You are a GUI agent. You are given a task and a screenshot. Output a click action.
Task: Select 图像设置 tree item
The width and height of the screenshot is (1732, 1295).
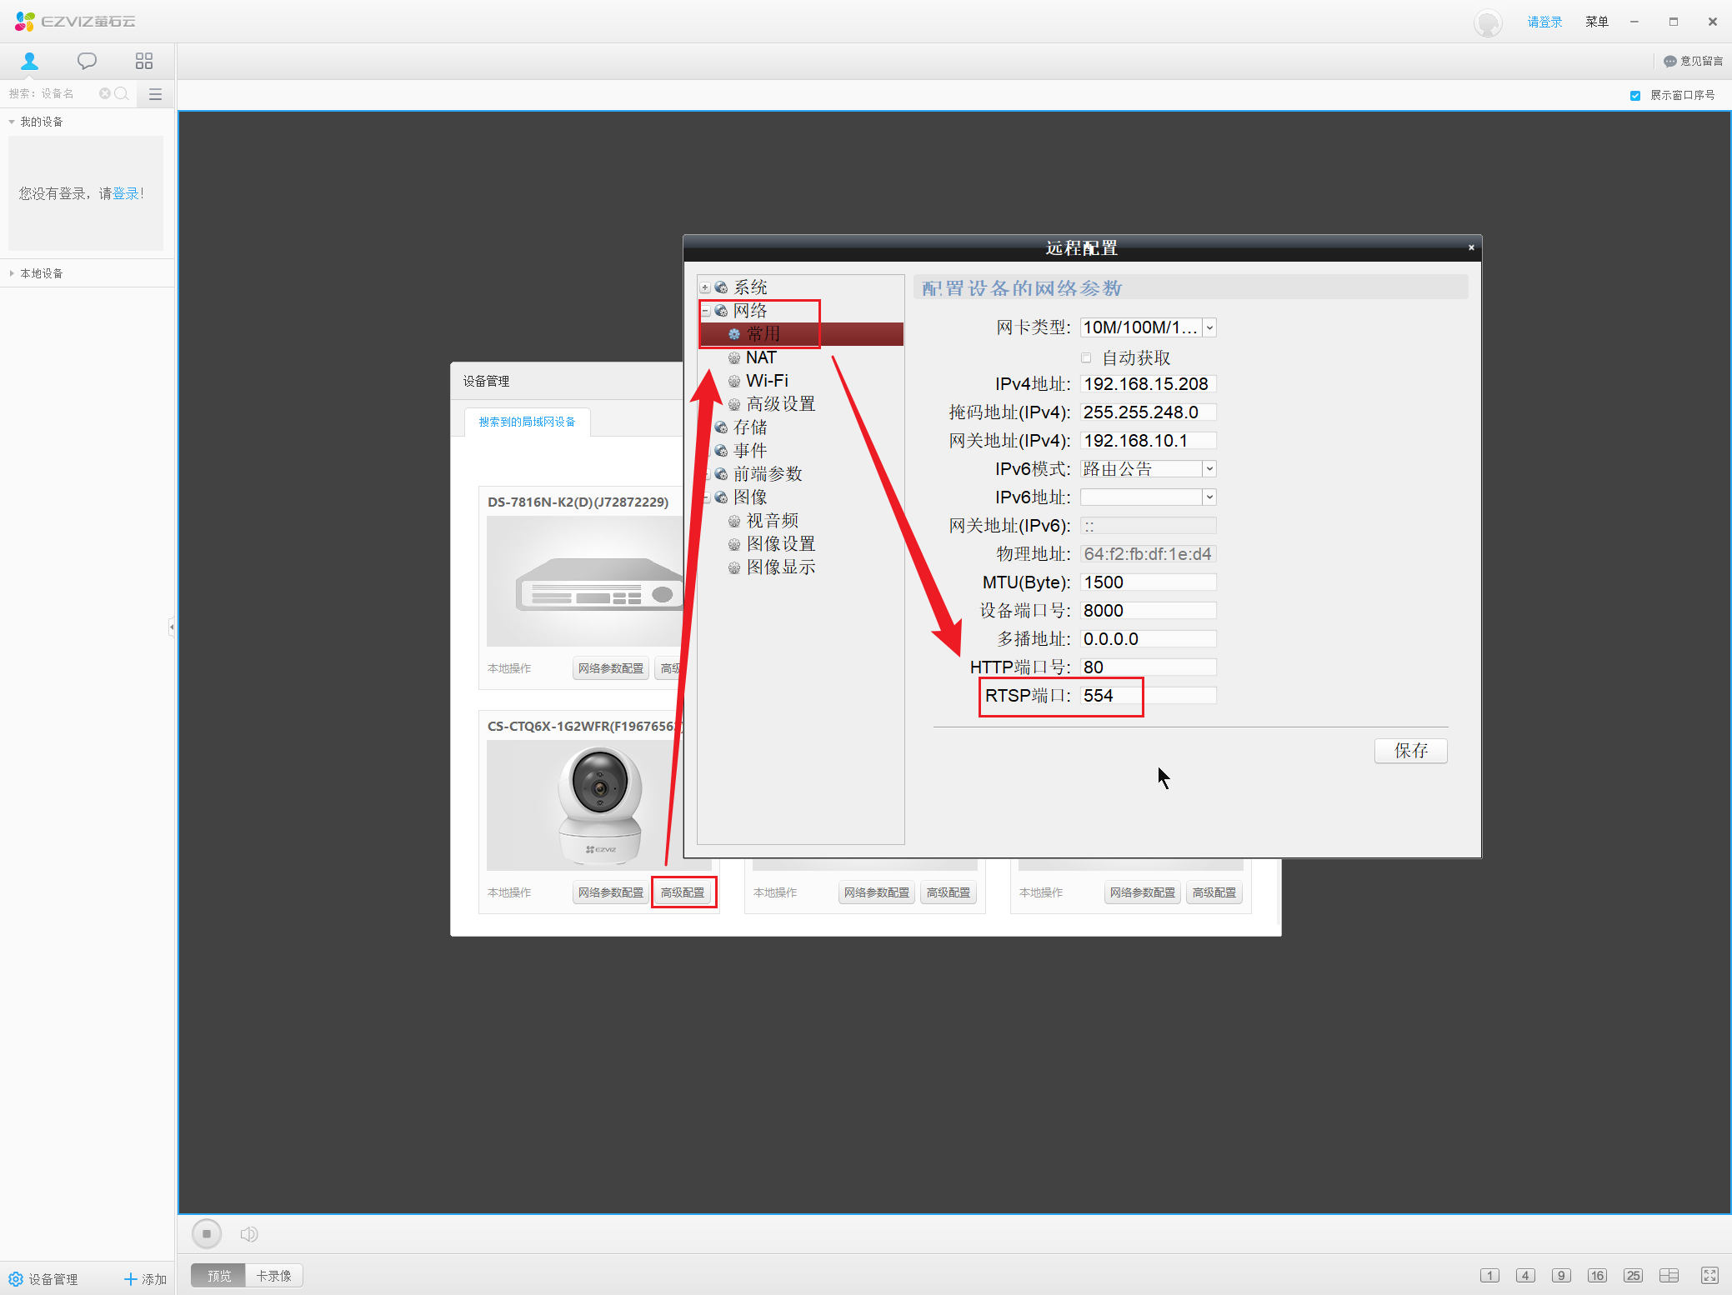[x=780, y=544]
